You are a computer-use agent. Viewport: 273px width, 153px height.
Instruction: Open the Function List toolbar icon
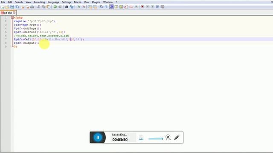click(126, 7)
